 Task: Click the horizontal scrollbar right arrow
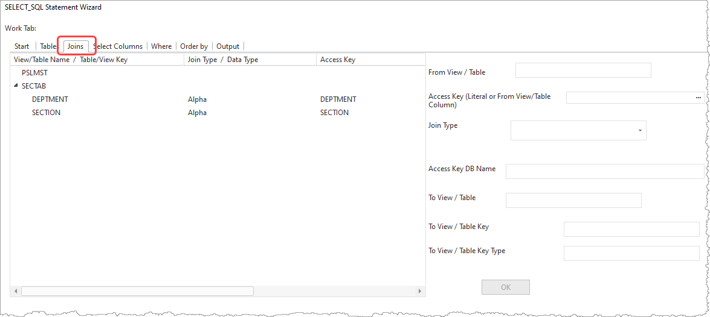420,291
